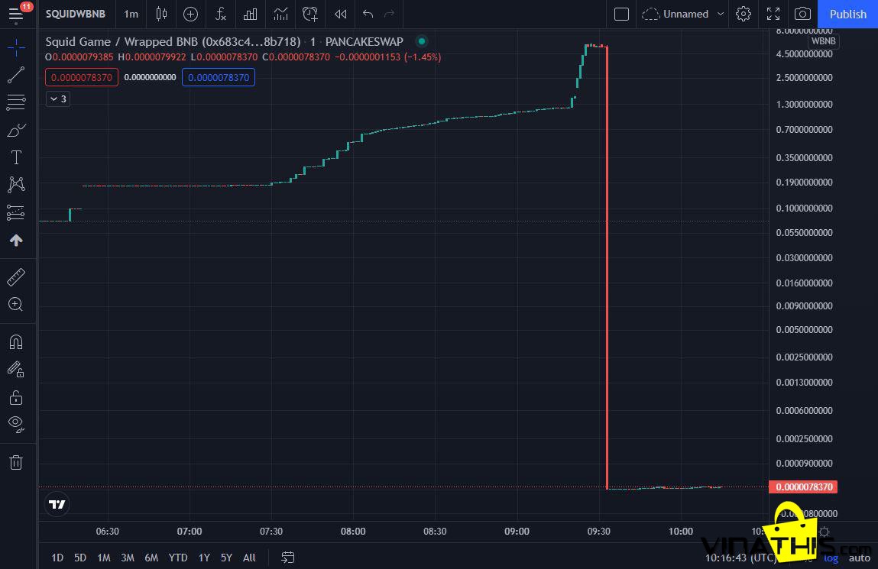Select the 1Y time range
878x569 pixels.
tap(204, 558)
